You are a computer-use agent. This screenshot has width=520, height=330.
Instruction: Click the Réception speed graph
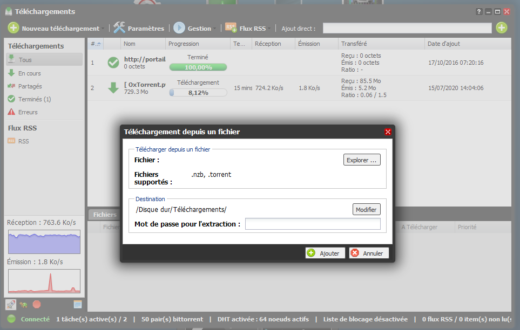44,242
